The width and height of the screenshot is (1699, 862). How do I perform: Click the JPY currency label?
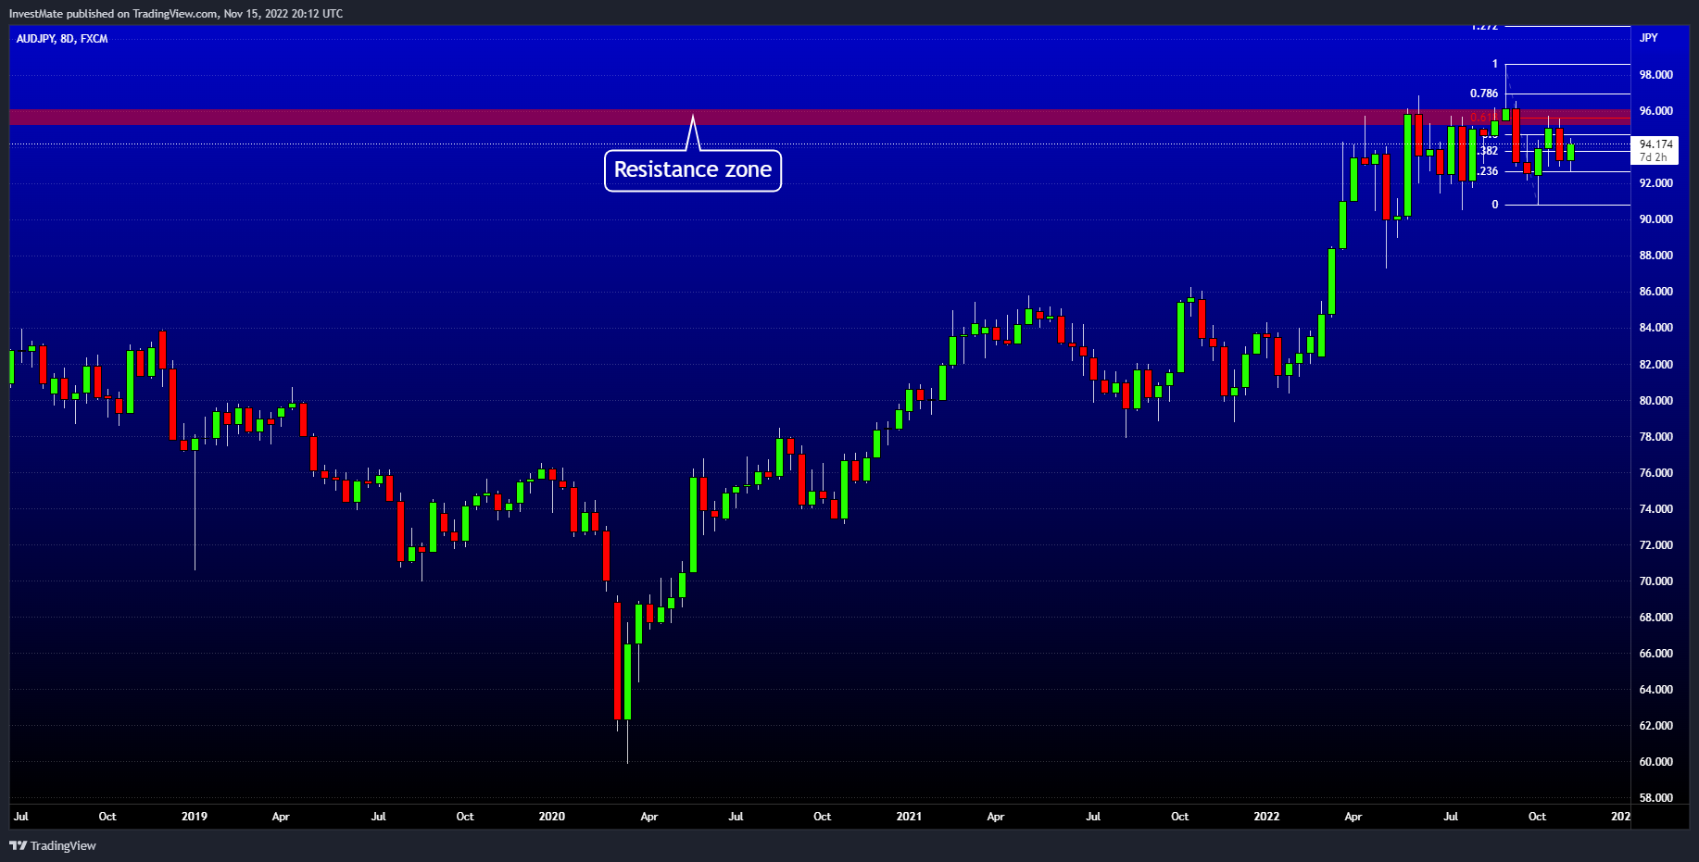pyautogui.click(x=1649, y=38)
